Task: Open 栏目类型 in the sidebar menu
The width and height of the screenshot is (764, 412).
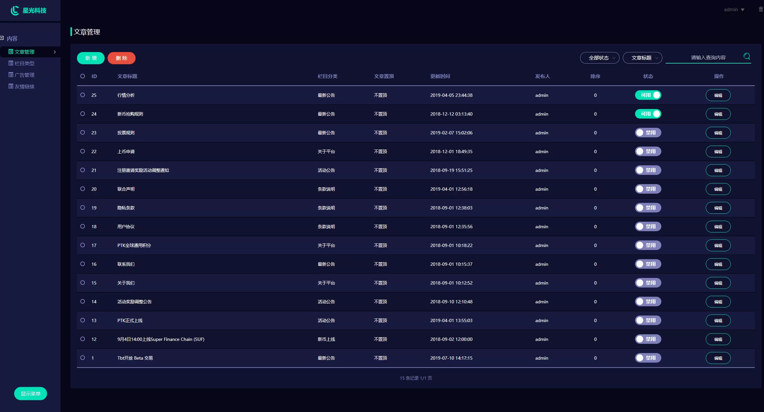Action: pyautogui.click(x=24, y=63)
